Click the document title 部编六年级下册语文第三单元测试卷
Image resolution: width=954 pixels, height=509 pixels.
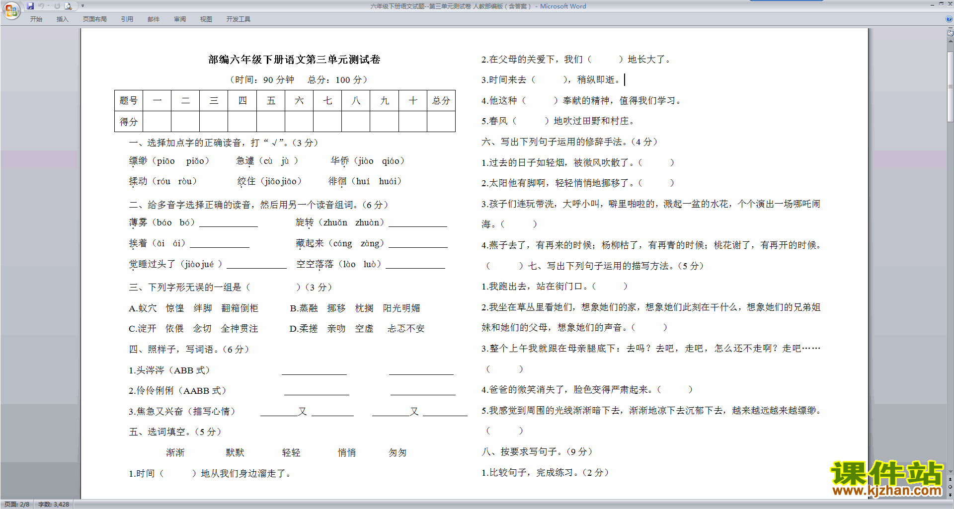click(x=294, y=60)
